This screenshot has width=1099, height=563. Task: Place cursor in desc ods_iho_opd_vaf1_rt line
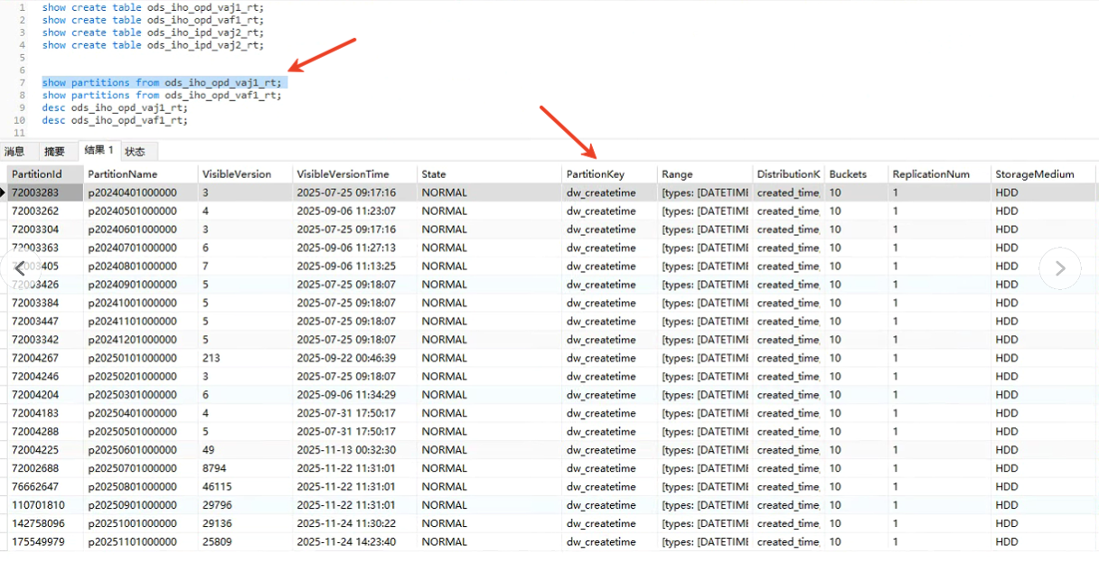pos(115,120)
